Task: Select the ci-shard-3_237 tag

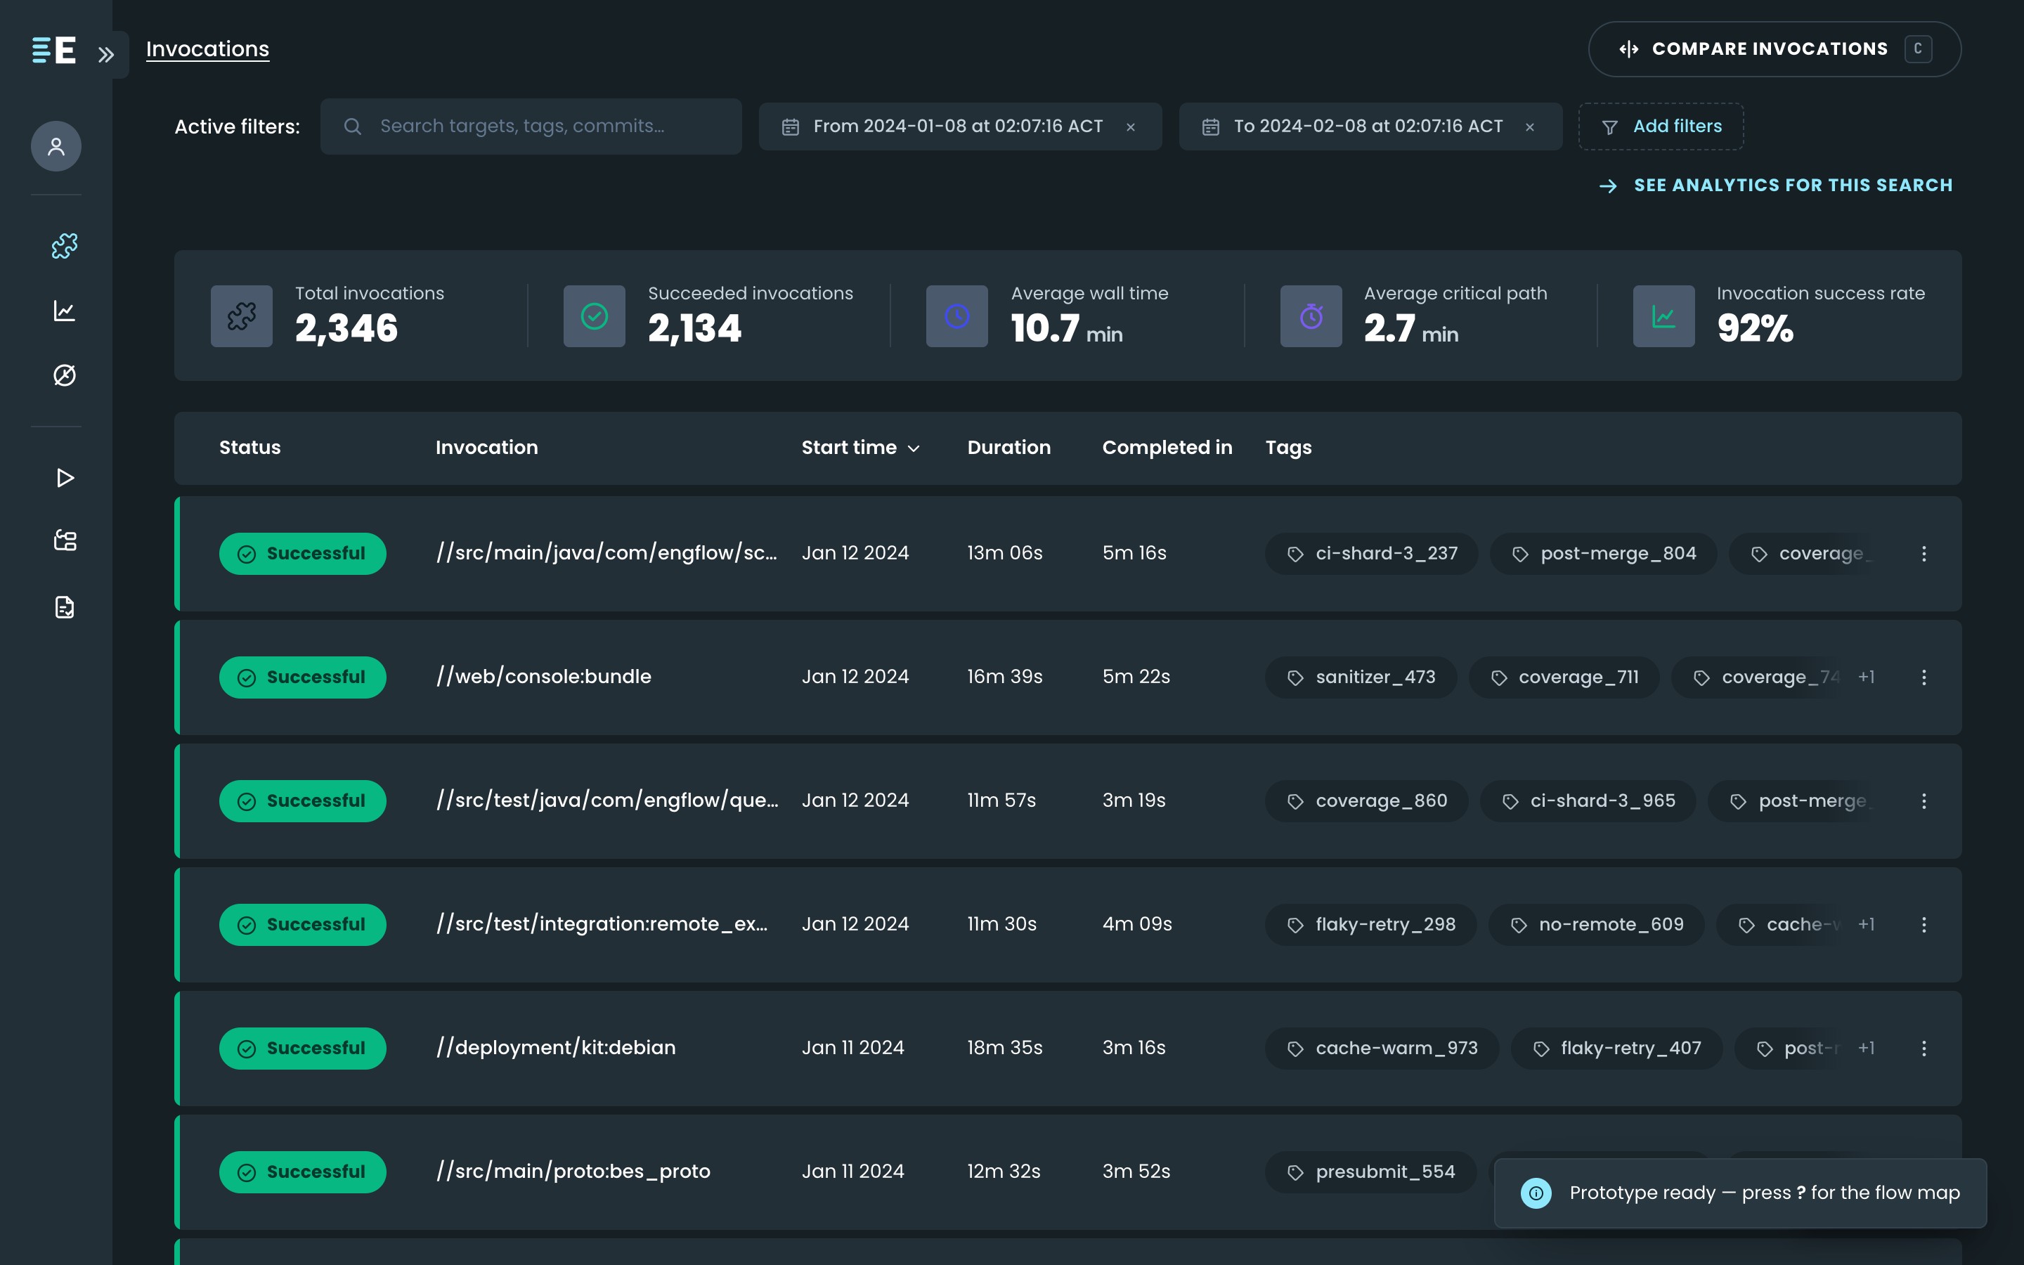Action: [1372, 554]
